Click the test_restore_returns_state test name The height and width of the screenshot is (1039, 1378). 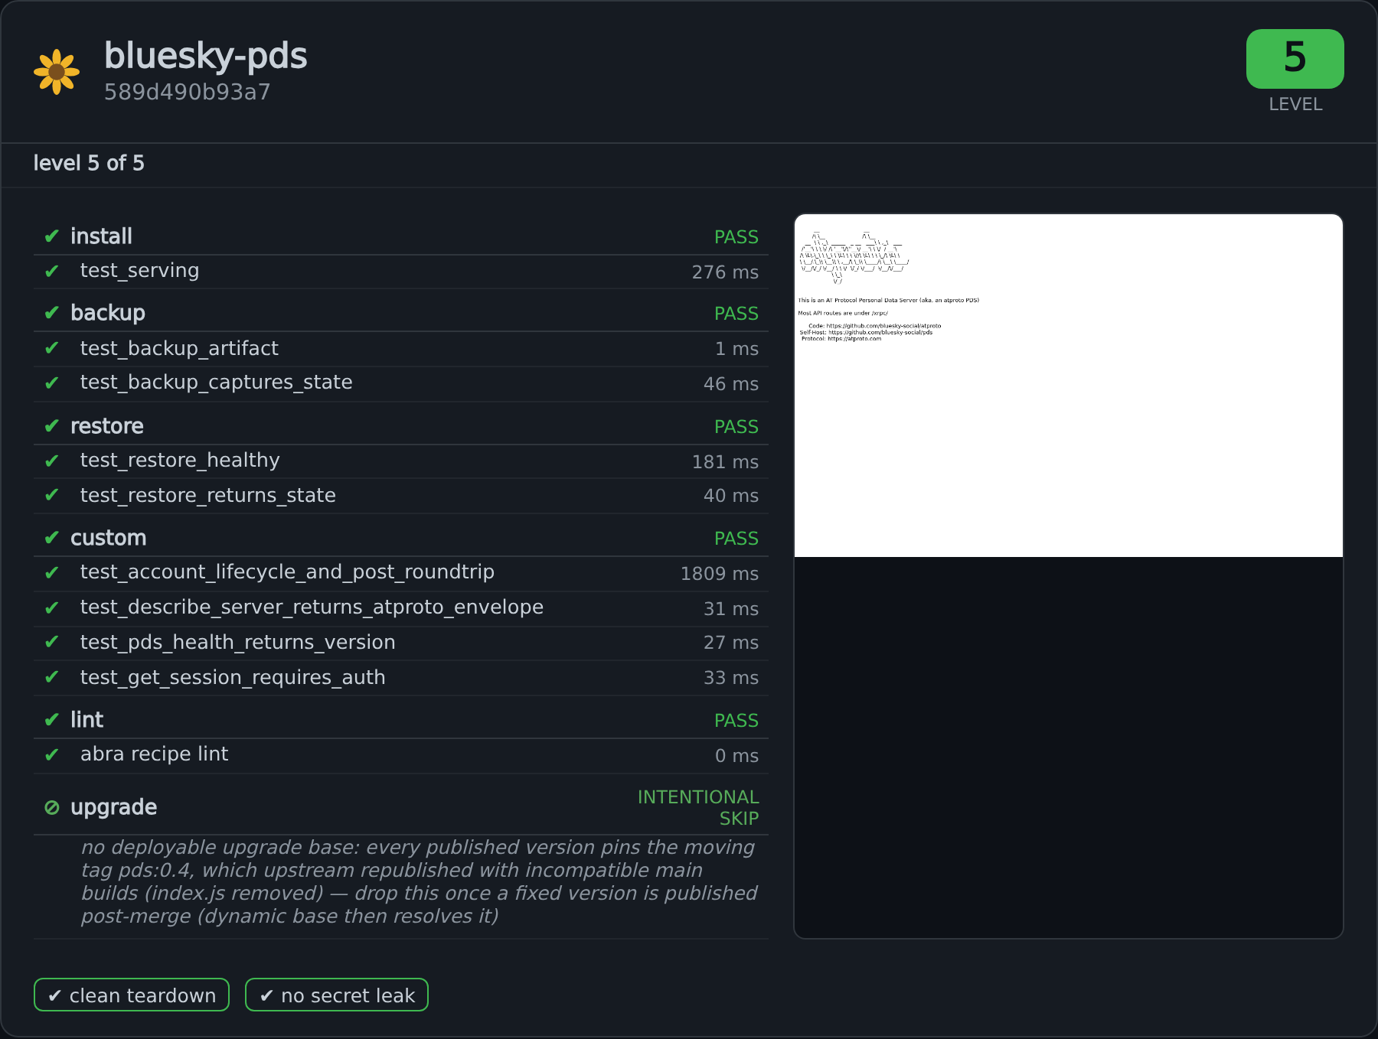(x=208, y=496)
